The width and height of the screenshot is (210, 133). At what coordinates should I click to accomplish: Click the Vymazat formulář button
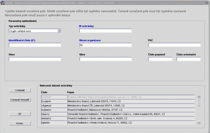click(x=20, y=100)
